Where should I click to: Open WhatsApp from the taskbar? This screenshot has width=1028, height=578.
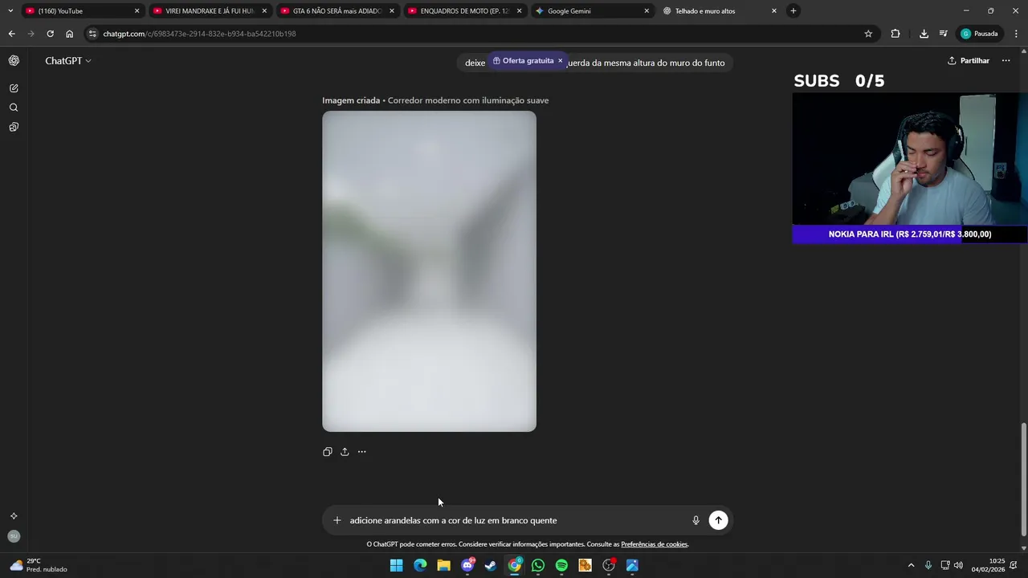point(538,565)
